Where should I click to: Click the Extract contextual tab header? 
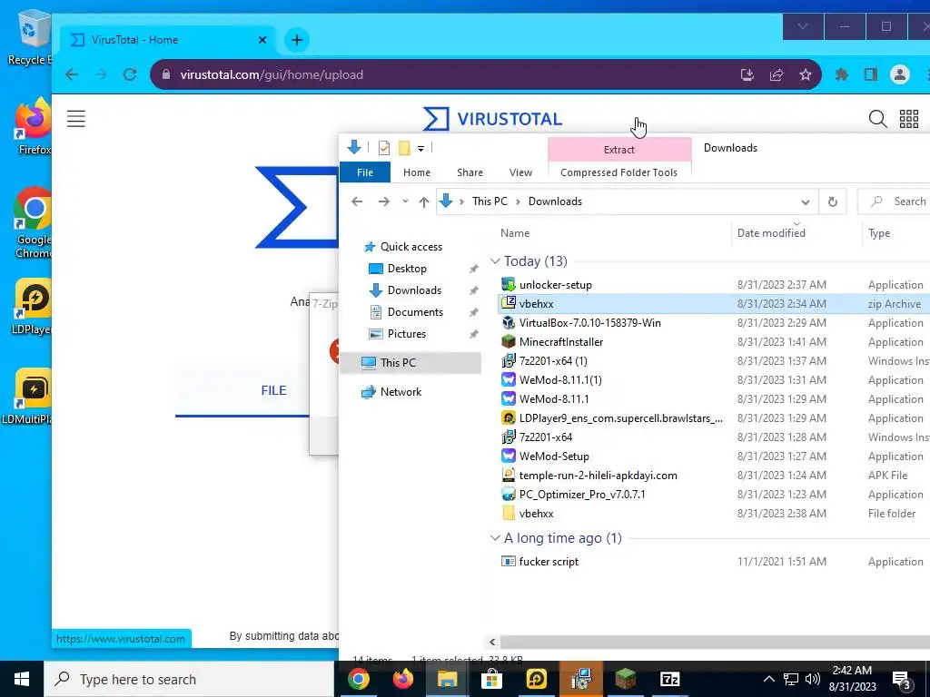619,150
